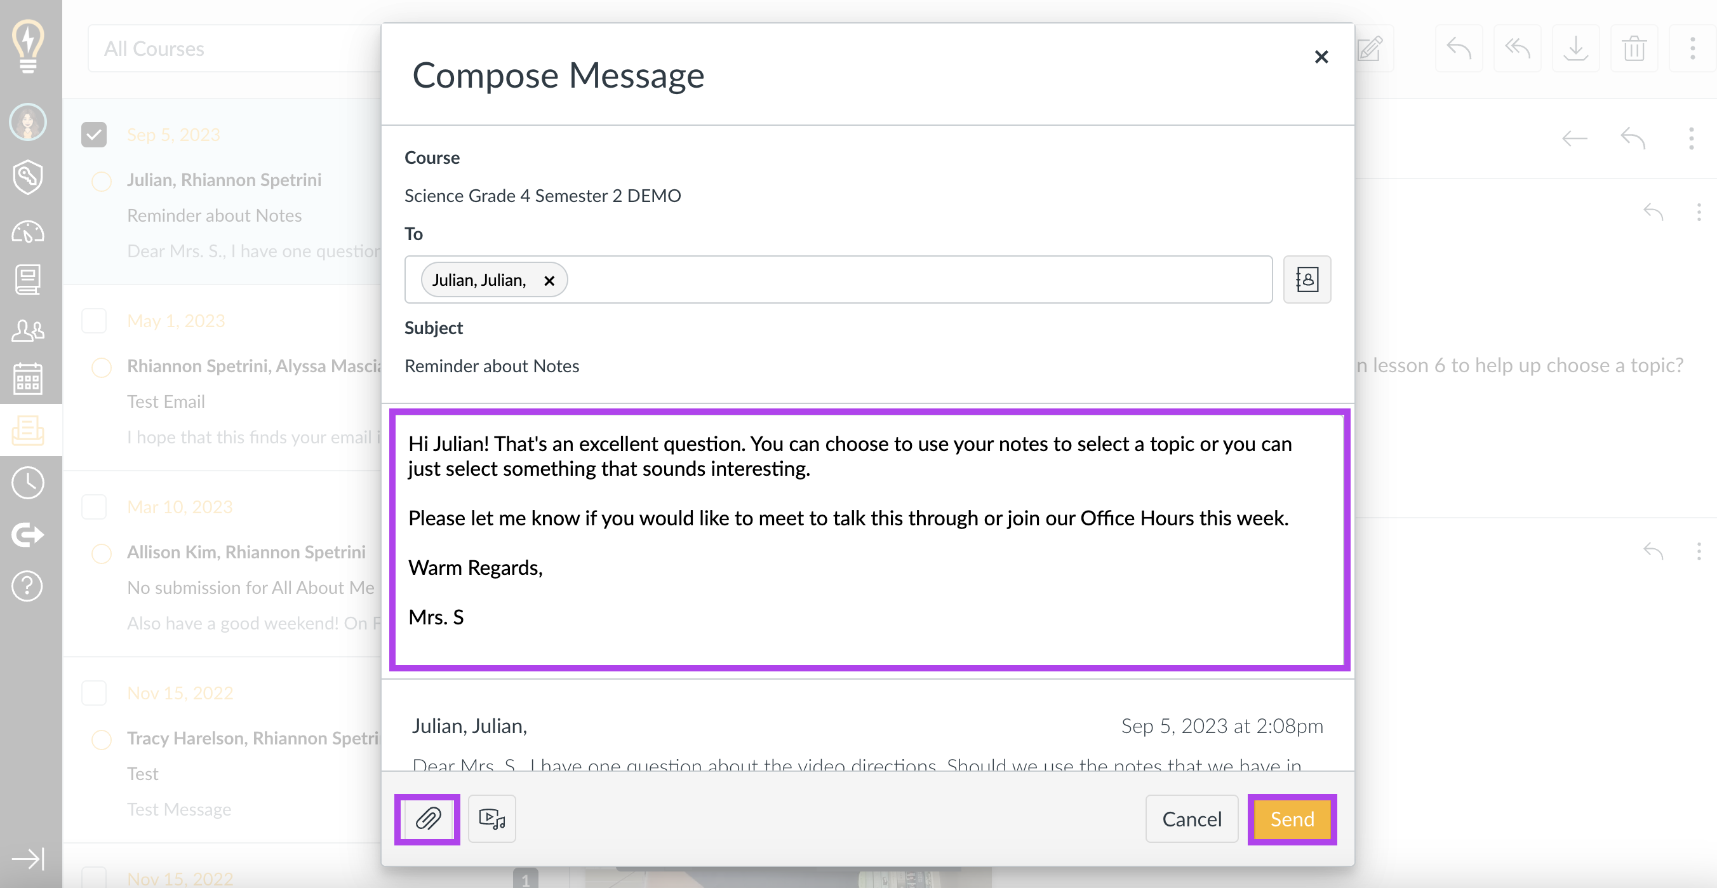Click reply arrow in conversation header
This screenshot has height=888, width=1717.
(x=1633, y=138)
